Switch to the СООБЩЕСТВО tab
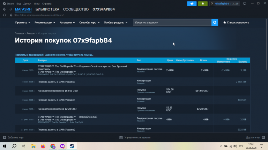 pos(76,9)
